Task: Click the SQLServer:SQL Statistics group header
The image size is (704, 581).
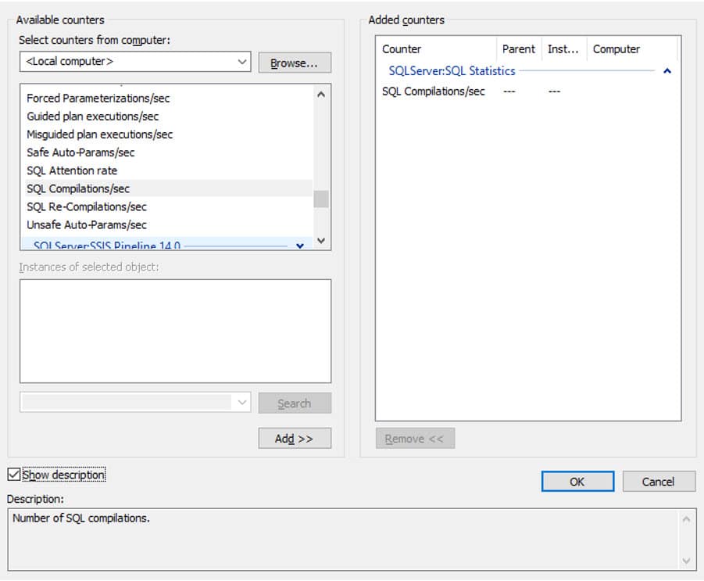Action: 452,71
